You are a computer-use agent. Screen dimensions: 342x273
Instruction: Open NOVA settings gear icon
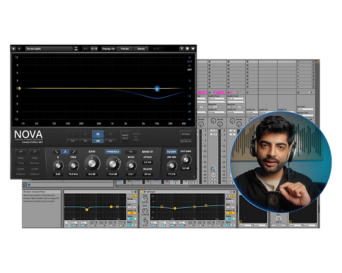[x=187, y=49]
